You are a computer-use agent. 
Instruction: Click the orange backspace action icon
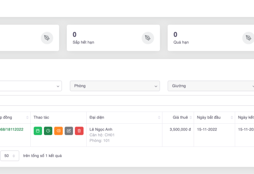(58, 131)
